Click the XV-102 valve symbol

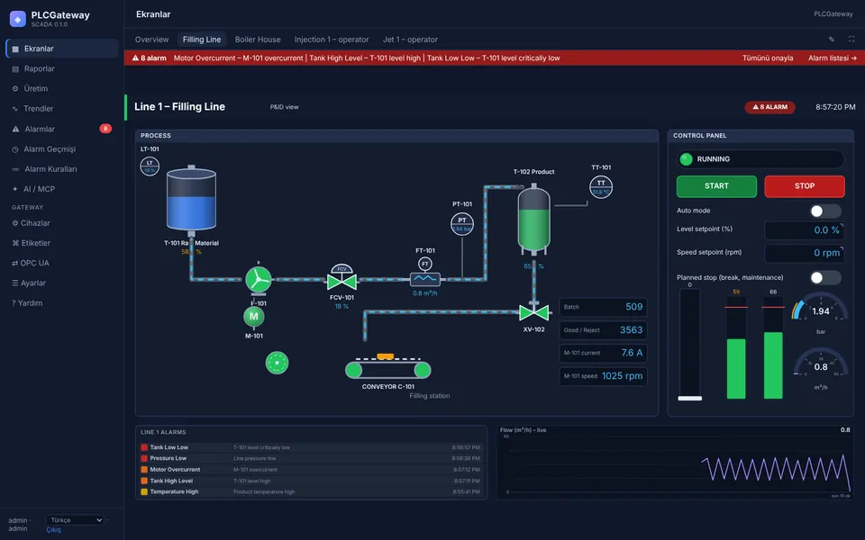click(533, 312)
